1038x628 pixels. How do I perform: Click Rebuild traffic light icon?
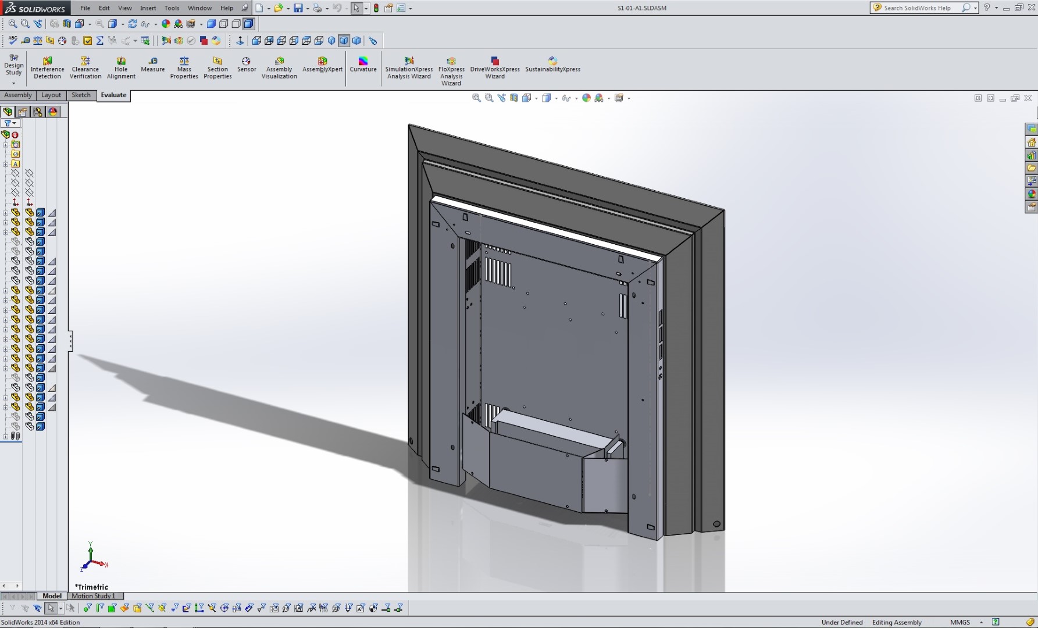coord(376,8)
